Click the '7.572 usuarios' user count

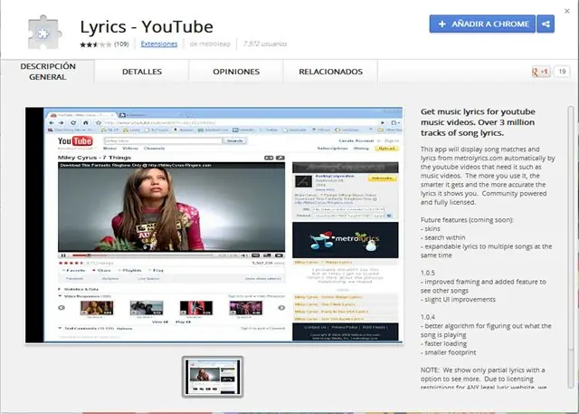[x=265, y=44]
